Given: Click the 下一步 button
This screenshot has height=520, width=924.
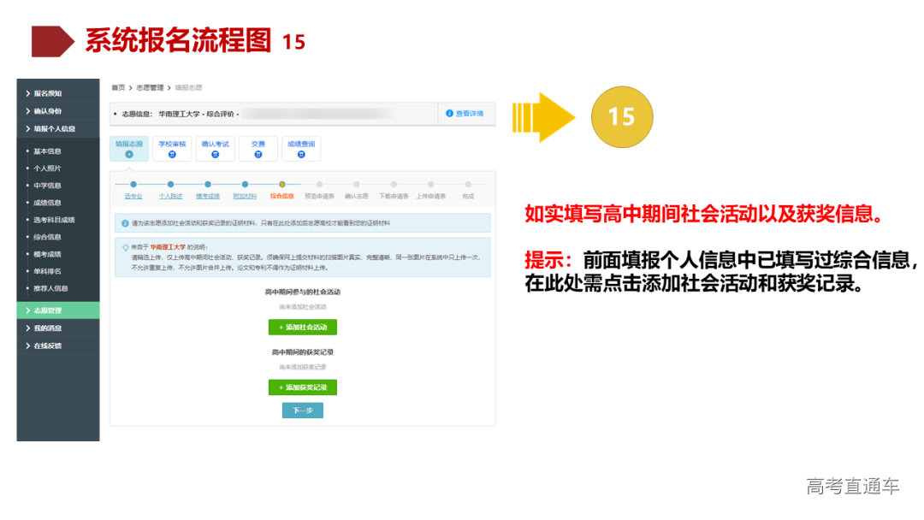Looking at the screenshot, I should coord(304,410).
